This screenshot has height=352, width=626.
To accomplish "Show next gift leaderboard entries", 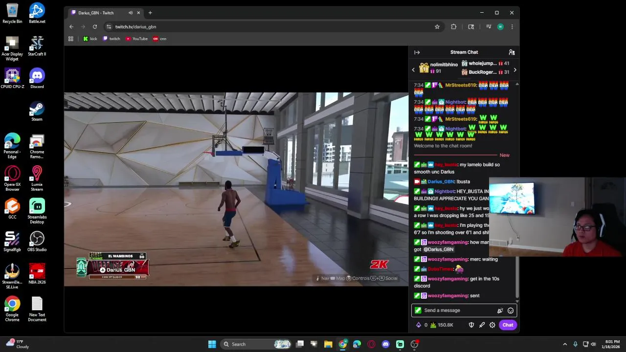I will tap(514, 70).
